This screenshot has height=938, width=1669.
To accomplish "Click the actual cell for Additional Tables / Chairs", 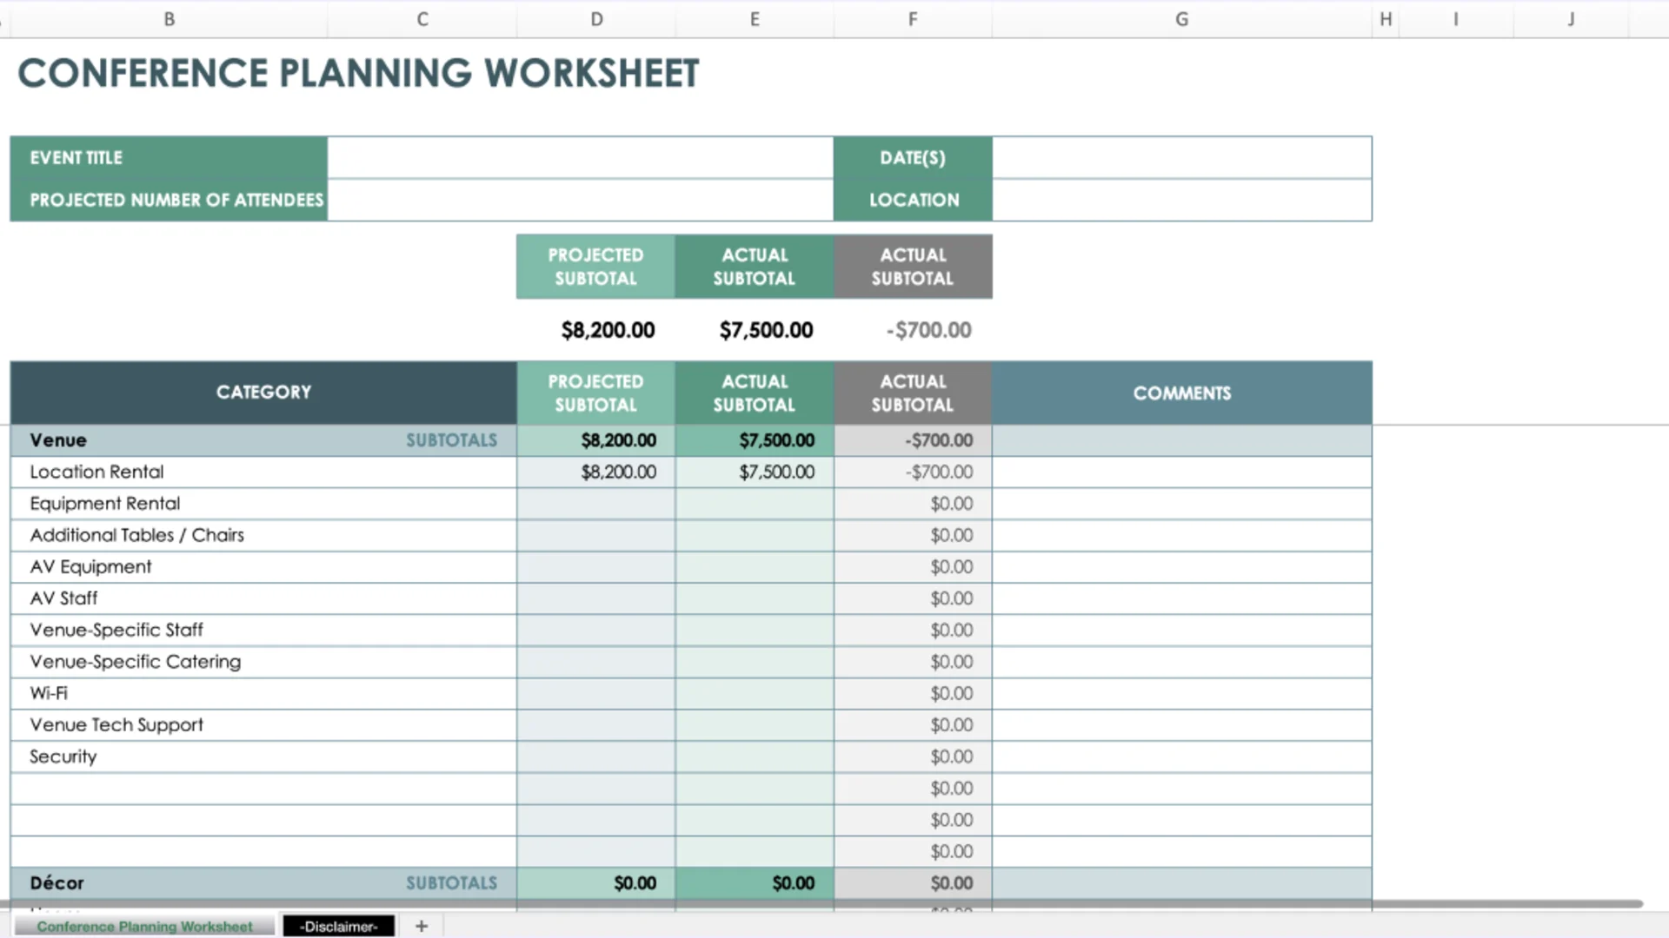I will tap(755, 535).
